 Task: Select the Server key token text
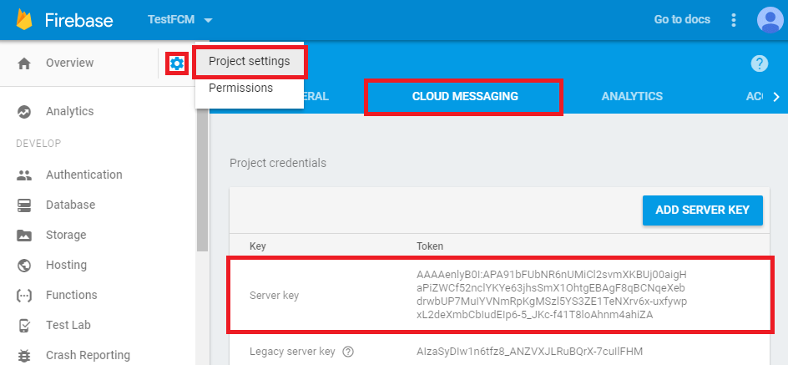coord(551,295)
